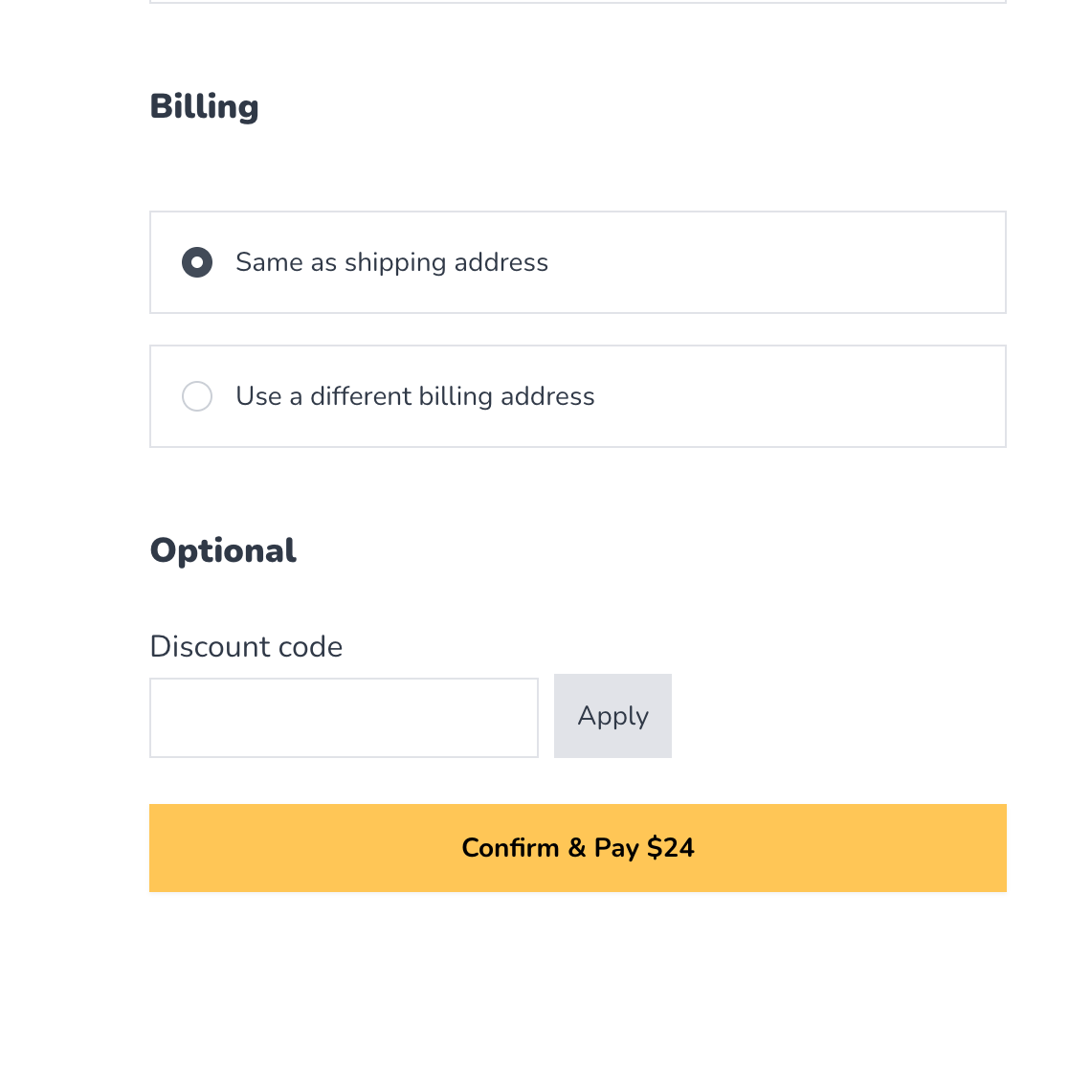Enable the different billing address option
This screenshot has height=1072, width=1091.
click(197, 395)
